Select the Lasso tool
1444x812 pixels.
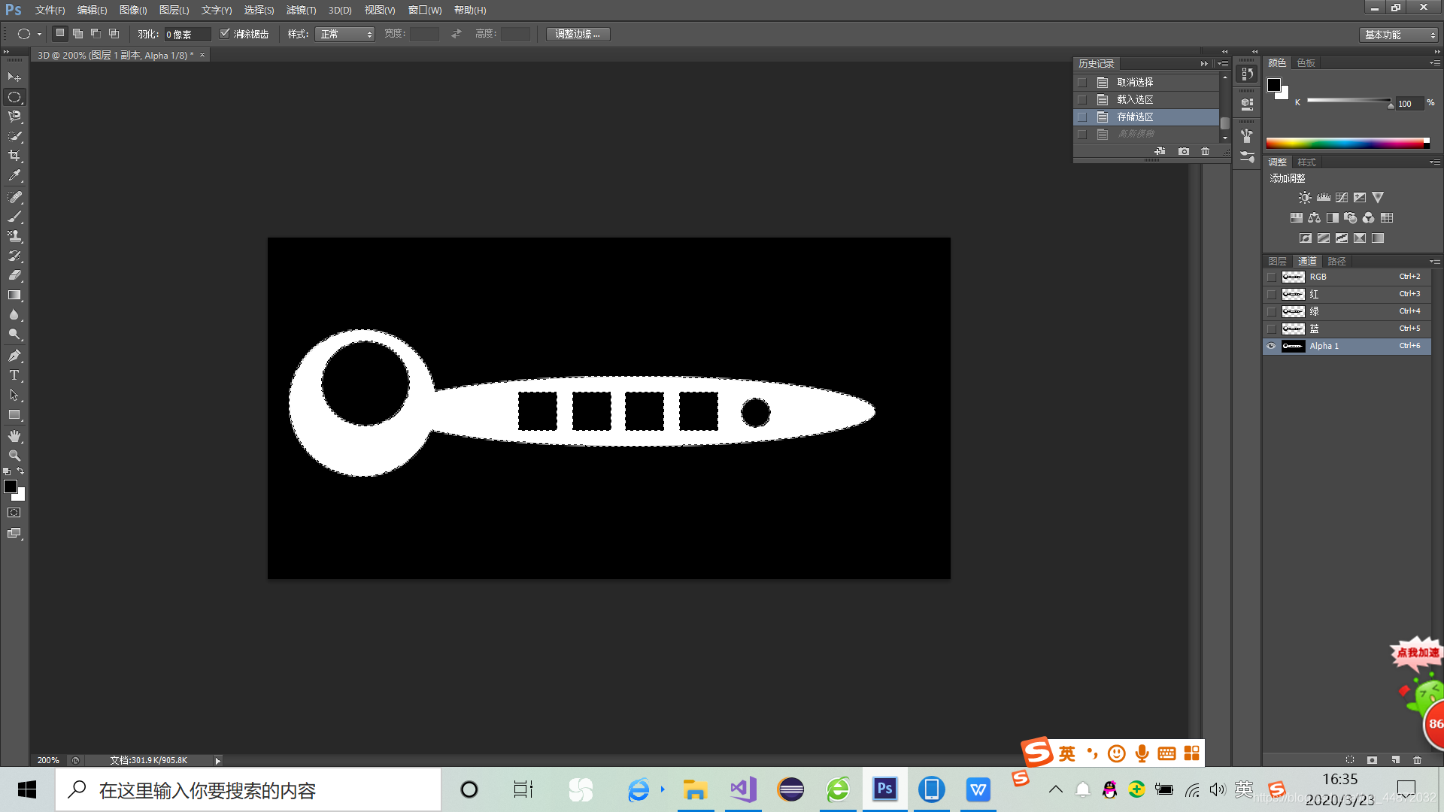[14, 117]
